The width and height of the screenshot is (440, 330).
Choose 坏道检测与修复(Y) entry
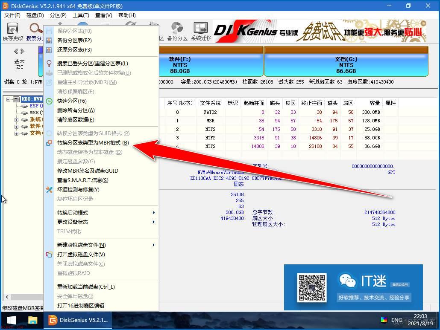[x=78, y=190]
